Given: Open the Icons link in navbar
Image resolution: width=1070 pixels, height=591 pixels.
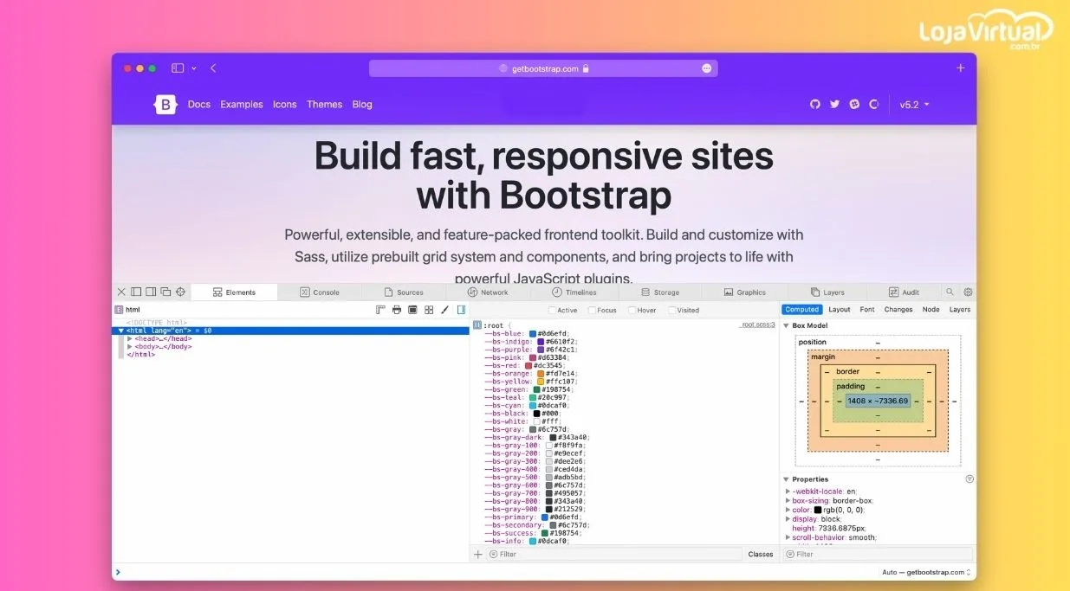Looking at the screenshot, I should 285,105.
